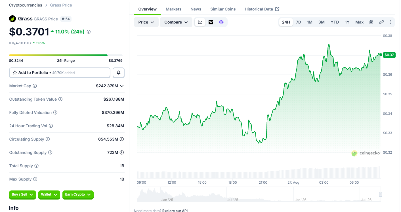Image resolution: width=401 pixels, height=212 pixels.
Task: Click the right handle of the chart navigator
Action: tap(381, 194)
